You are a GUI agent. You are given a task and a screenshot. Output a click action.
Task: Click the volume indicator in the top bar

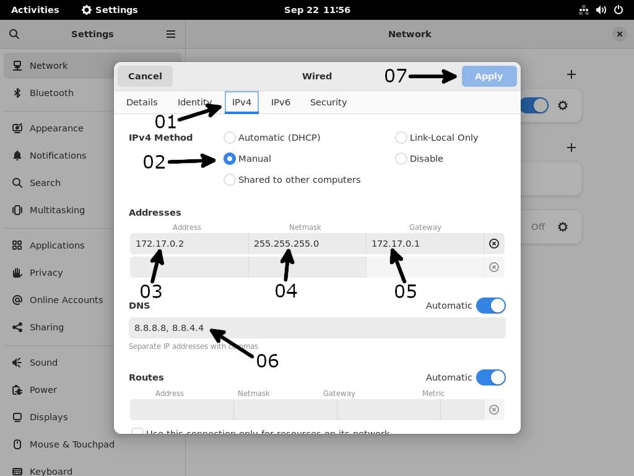click(600, 9)
